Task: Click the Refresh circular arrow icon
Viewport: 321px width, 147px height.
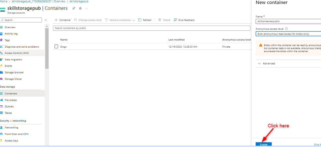Action: [140, 20]
